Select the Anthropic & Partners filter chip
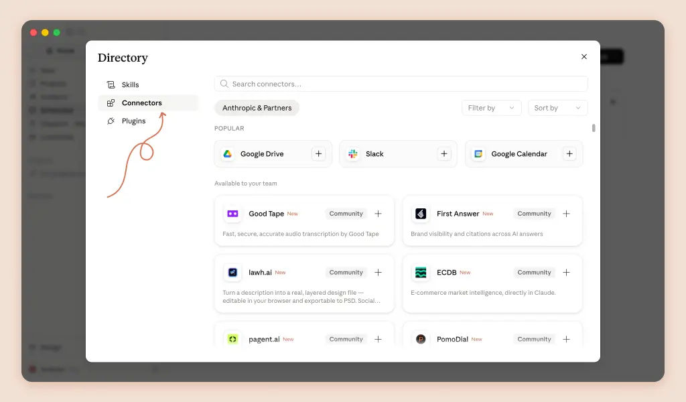This screenshot has width=686, height=402. coord(257,108)
